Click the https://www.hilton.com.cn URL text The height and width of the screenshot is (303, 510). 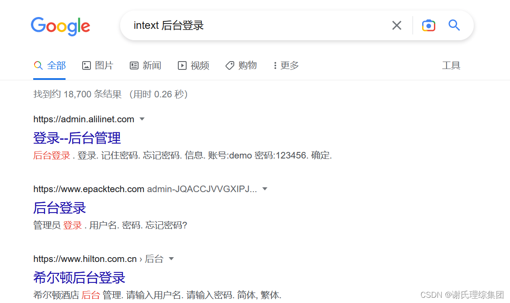pyautogui.click(x=85, y=259)
